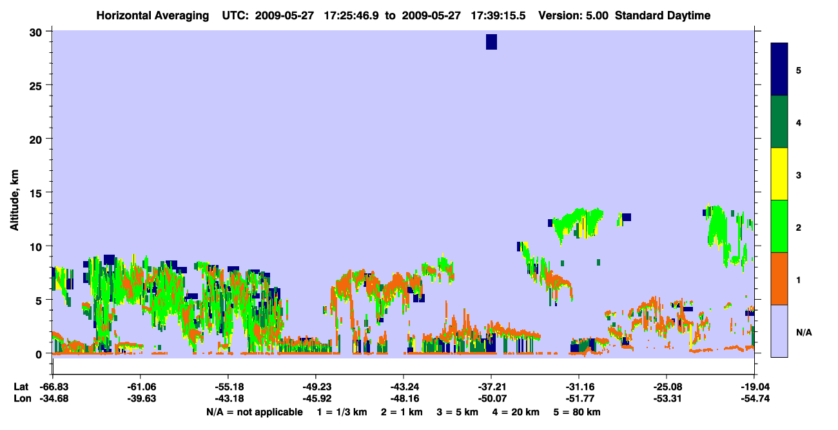Click the latitude value -61.06
Image resolution: width=838 pixels, height=430 pixels.
(x=141, y=387)
